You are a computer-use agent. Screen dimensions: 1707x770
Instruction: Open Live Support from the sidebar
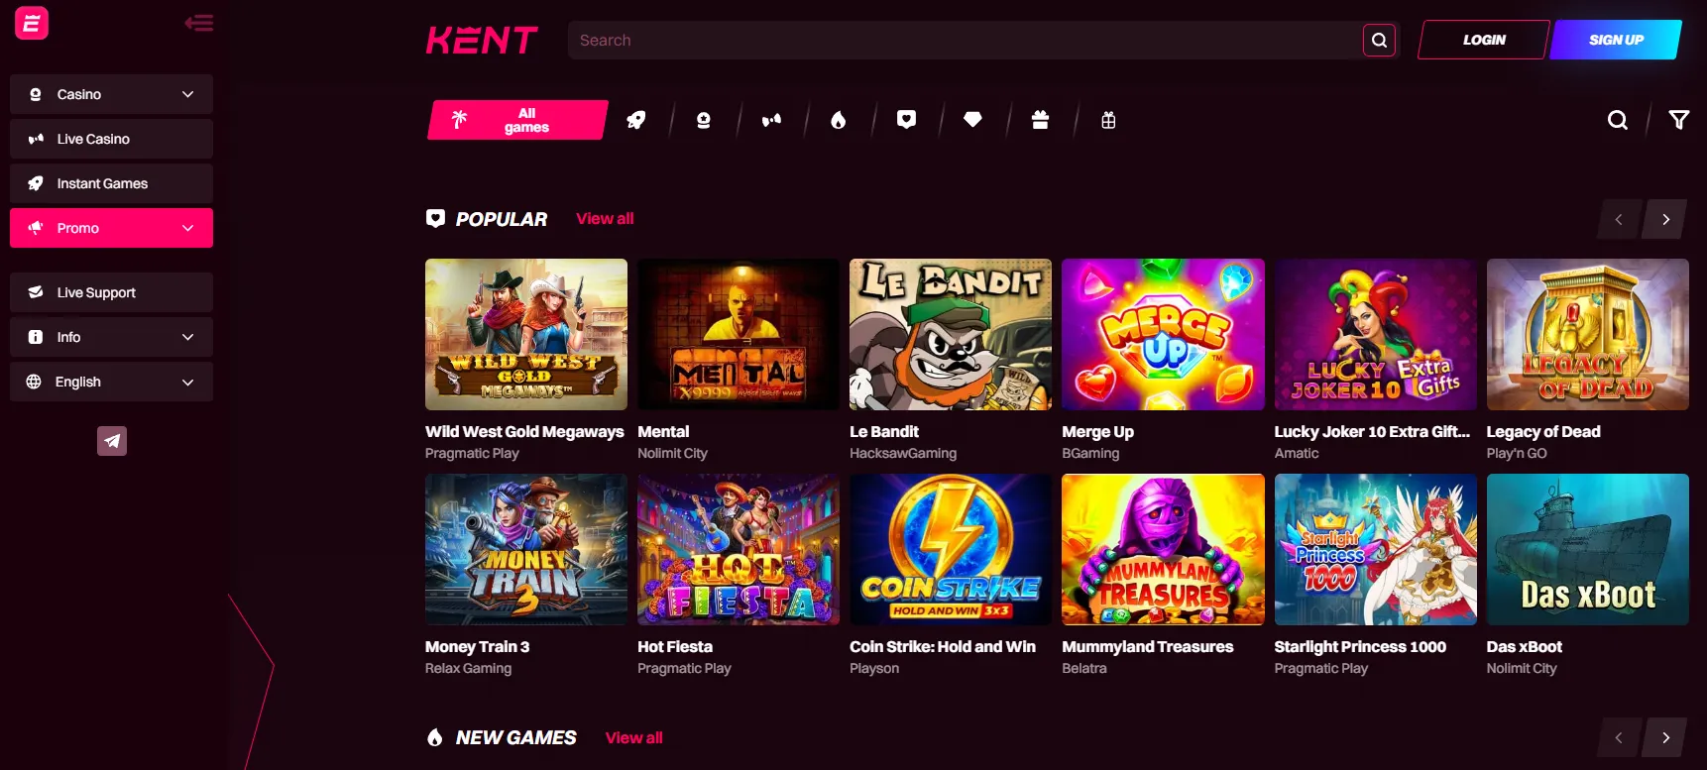(111, 292)
